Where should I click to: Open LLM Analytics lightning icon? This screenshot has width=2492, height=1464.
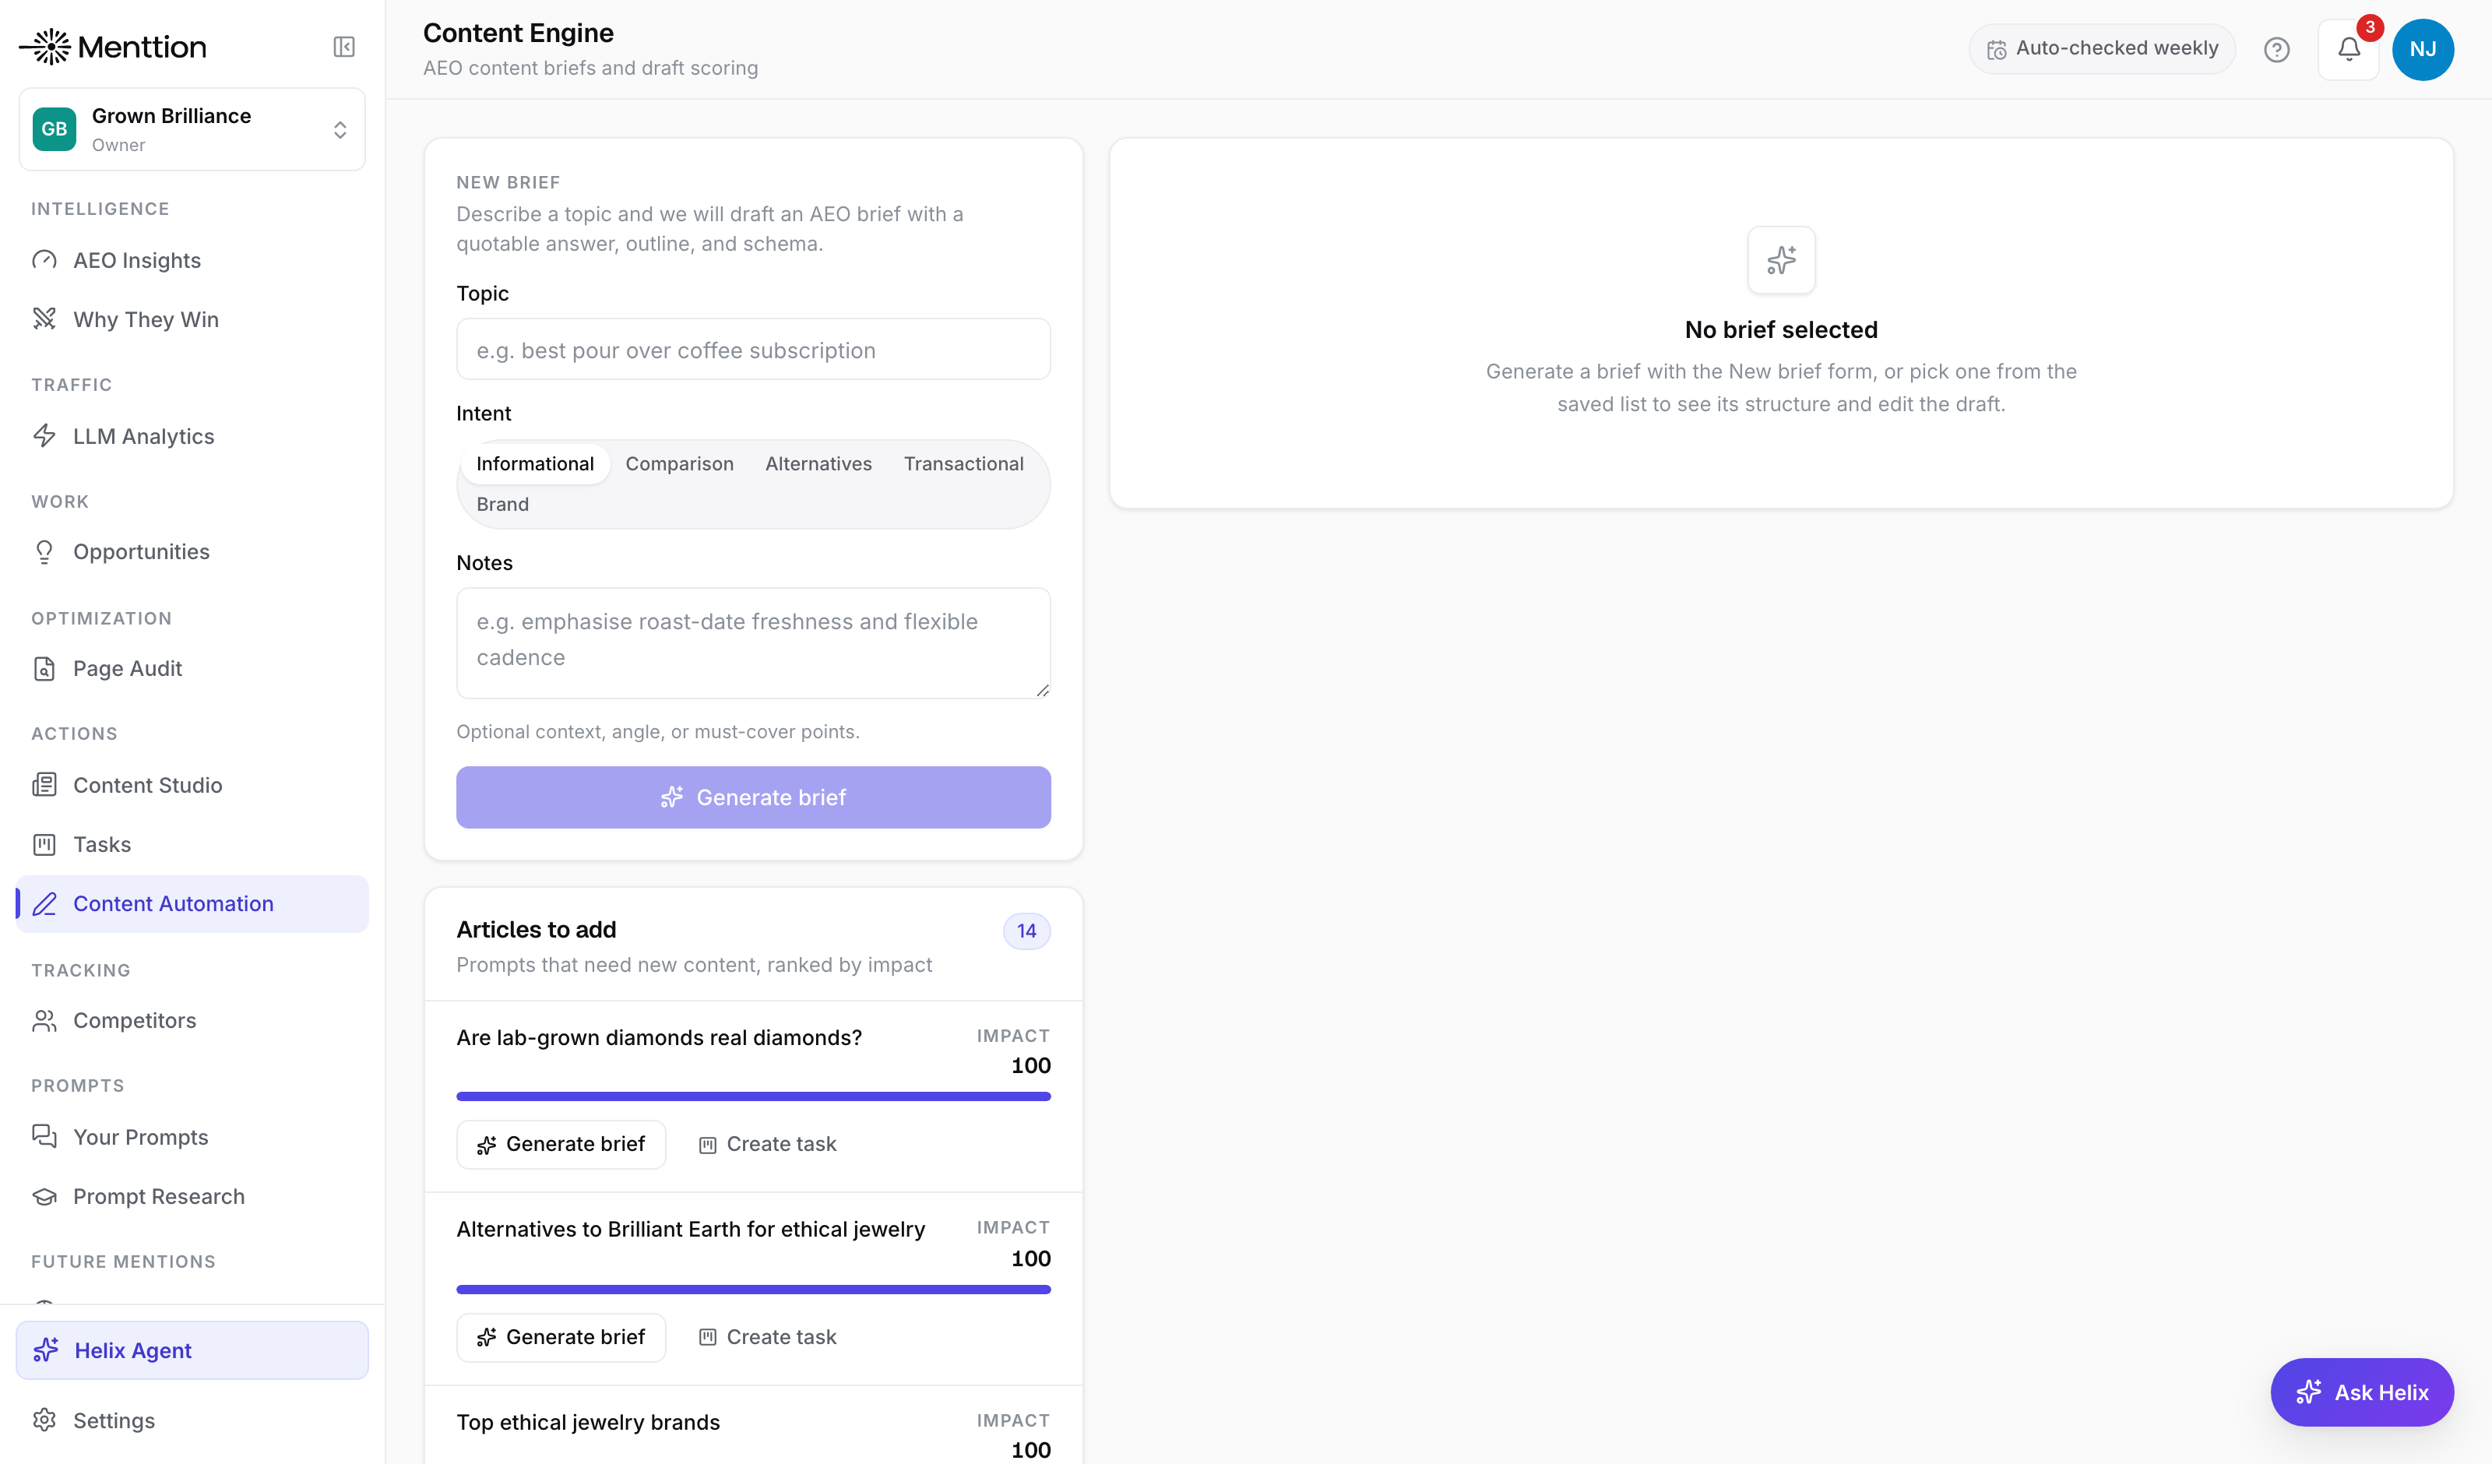tap(44, 435)
